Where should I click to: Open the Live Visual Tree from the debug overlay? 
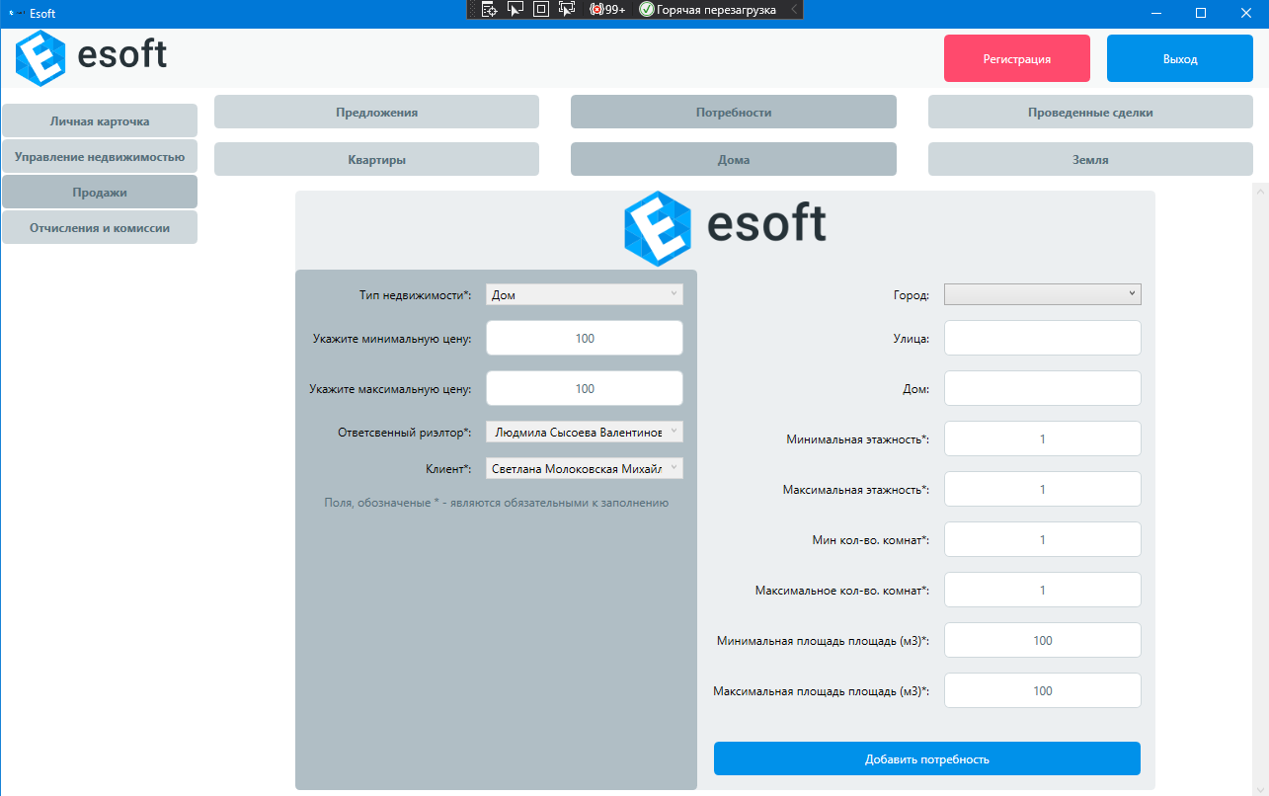click(488, 9)
